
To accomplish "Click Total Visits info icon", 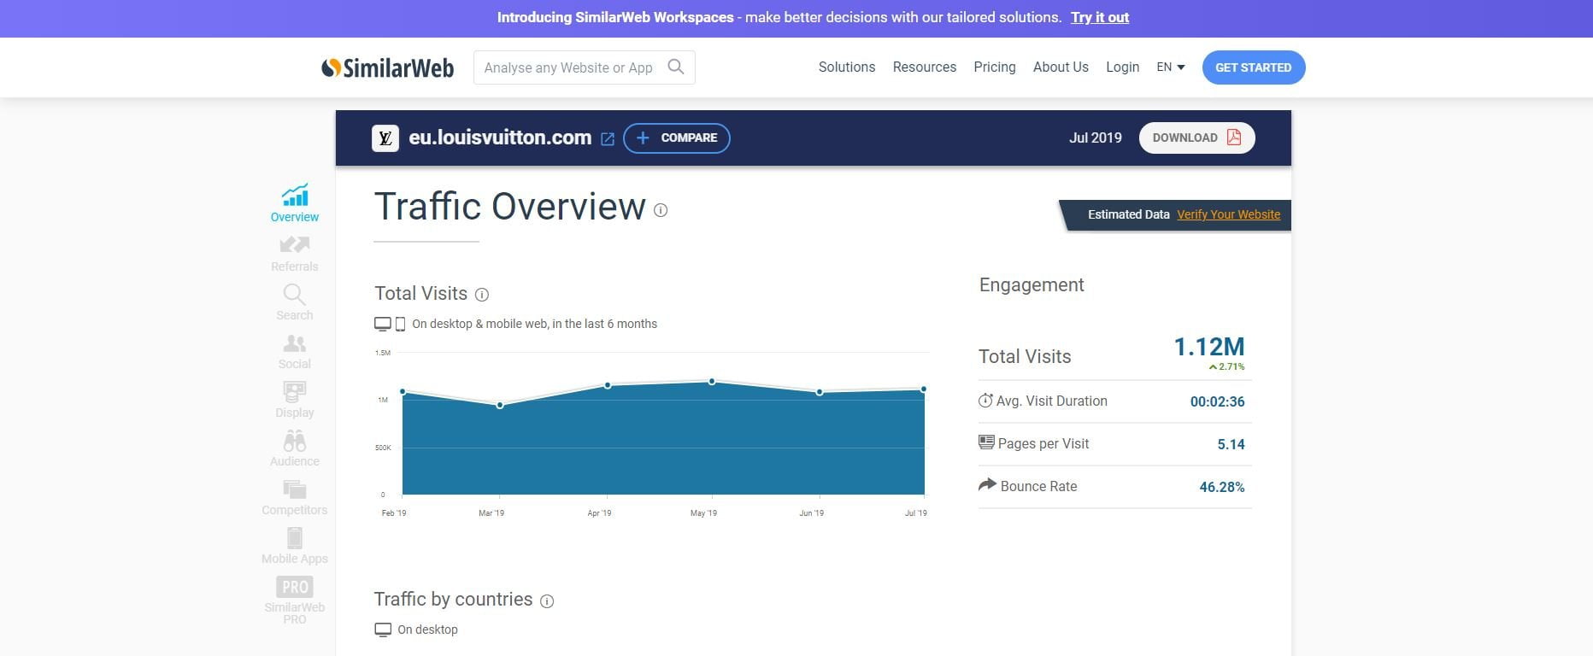I will 482,295.
